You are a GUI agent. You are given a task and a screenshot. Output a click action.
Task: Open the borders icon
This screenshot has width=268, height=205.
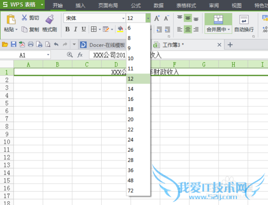(x=94, y=29)
